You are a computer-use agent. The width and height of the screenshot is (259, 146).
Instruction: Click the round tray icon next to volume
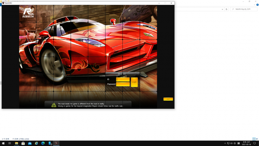pos(235,143)
